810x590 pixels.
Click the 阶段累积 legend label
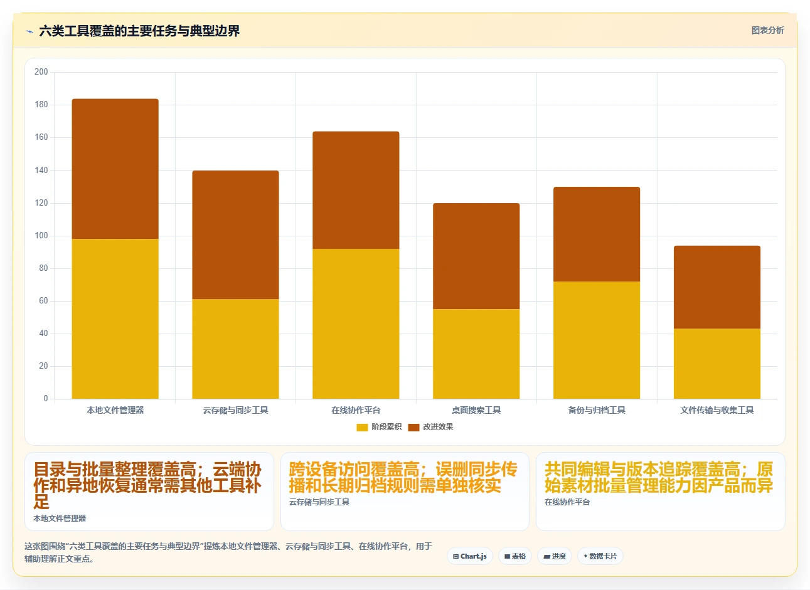[x=386, y=427]
